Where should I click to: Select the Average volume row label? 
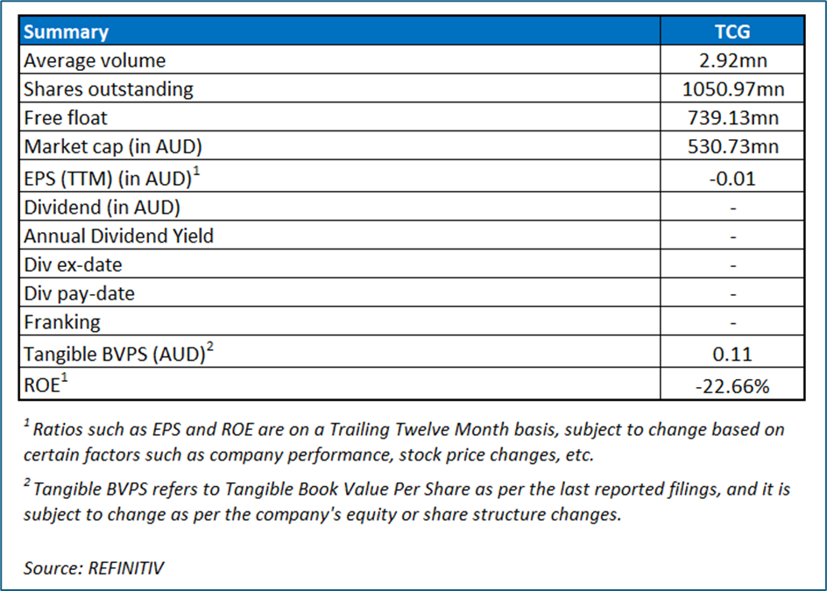pyautogui.click(x=95, y=60)
